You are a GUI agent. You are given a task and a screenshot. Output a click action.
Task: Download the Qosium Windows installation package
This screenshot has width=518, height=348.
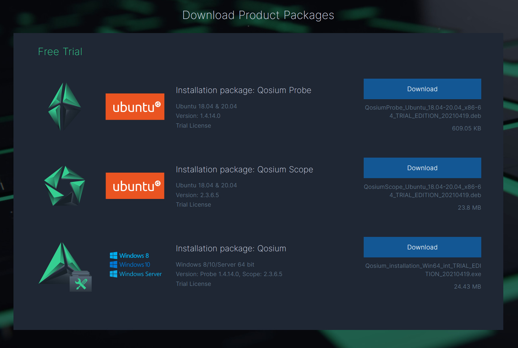[x=422, y=247]
